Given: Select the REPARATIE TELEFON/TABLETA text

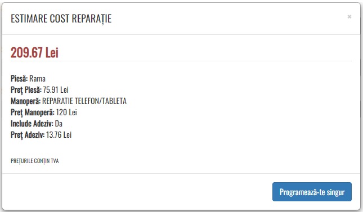Looking at the screenshot, I should click(x=84, y=101).
